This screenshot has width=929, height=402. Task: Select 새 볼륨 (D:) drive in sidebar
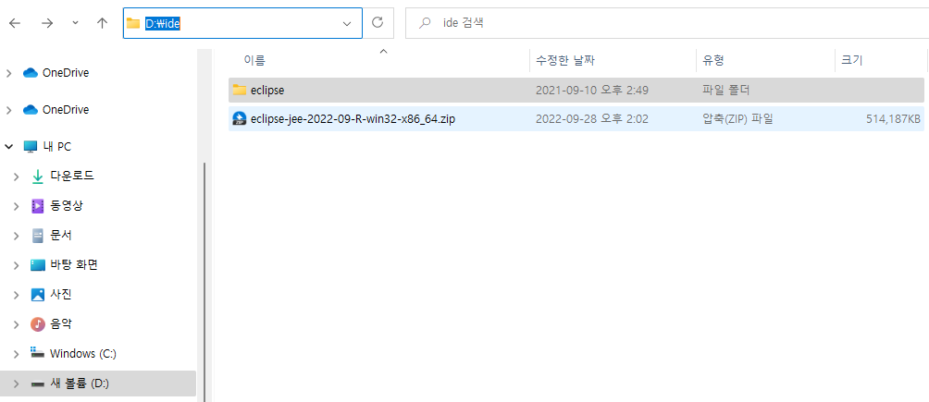(80, 384)
